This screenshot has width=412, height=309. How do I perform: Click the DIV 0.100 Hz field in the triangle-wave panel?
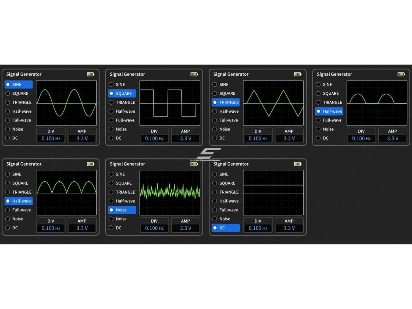pos(258,138)
